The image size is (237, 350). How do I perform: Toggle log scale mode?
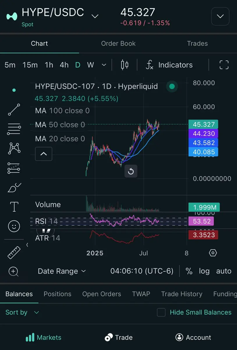coord(204,271)
